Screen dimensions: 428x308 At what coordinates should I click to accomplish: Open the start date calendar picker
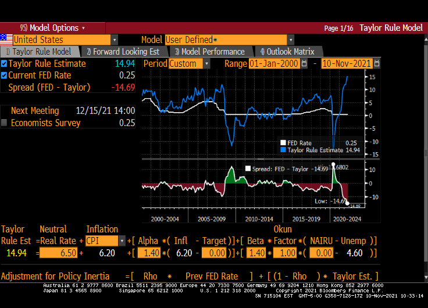coord(304,63)
